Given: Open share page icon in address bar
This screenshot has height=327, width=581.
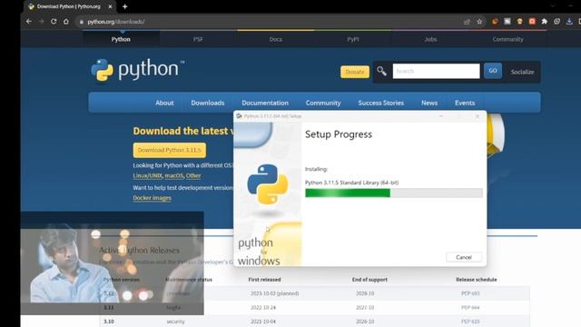Looking at the screenshot, I should pos(467,22).
